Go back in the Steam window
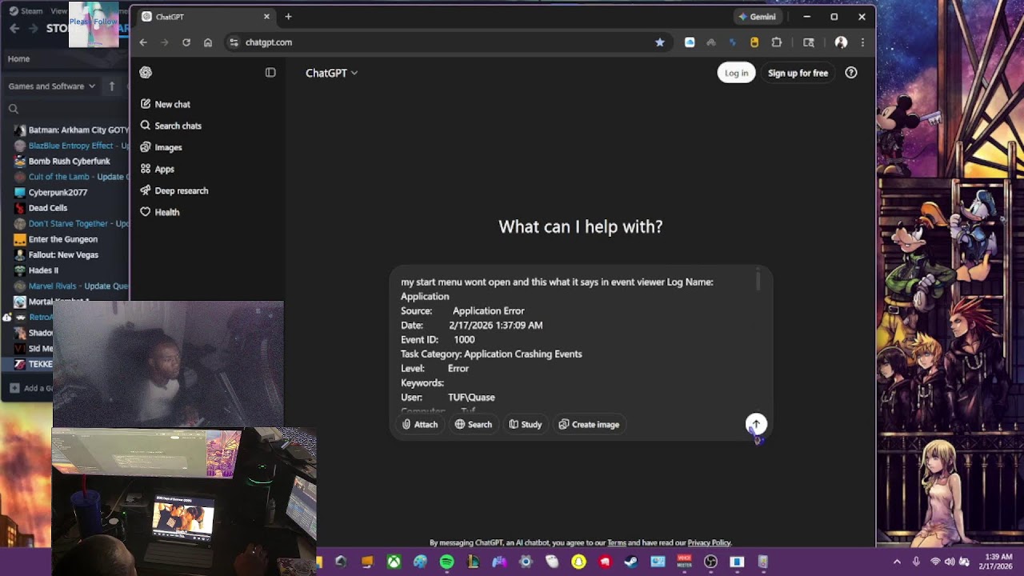This screenshot has width=1024, height=576. (x=14, y=29)
